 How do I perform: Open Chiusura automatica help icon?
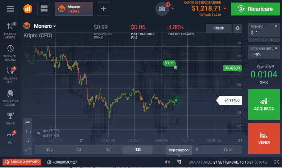point(276,48)
